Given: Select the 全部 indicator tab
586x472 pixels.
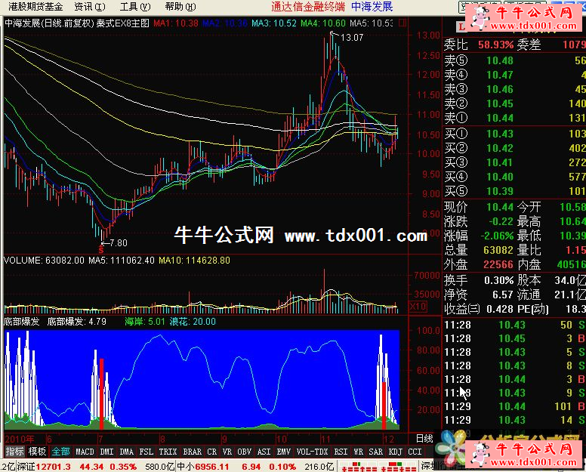Looking at the screenshot, I should pyautogui.click(x=60, y=452).
